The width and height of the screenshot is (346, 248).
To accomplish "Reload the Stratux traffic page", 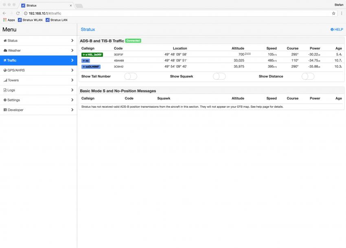I will pos(18,13).
